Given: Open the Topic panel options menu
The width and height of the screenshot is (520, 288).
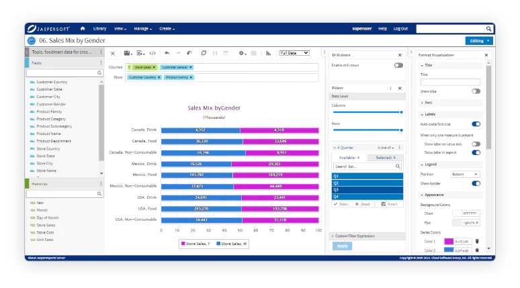Looking at the screenshot, I should tap(101, 52).
